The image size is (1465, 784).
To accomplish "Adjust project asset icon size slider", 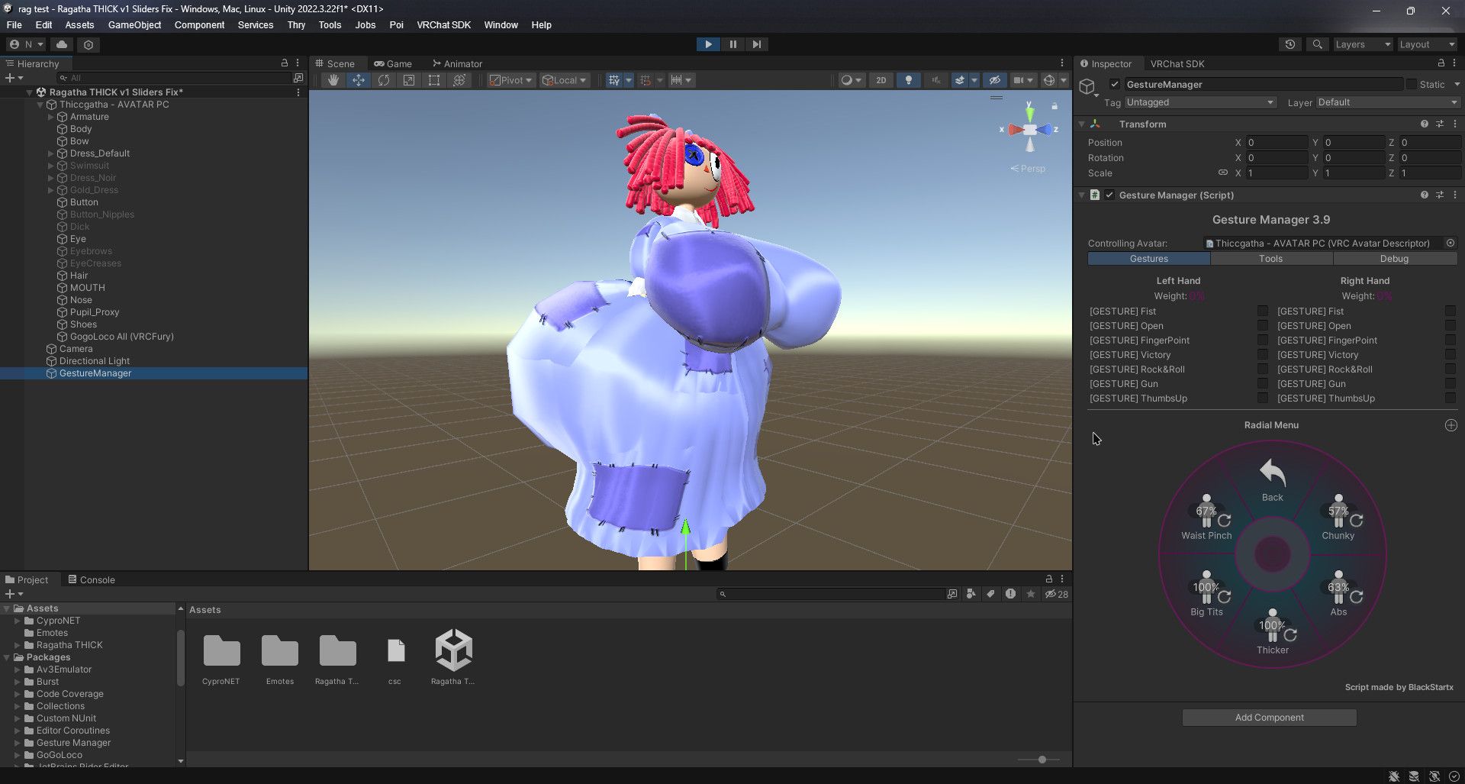I will [x=1042, y=760].
